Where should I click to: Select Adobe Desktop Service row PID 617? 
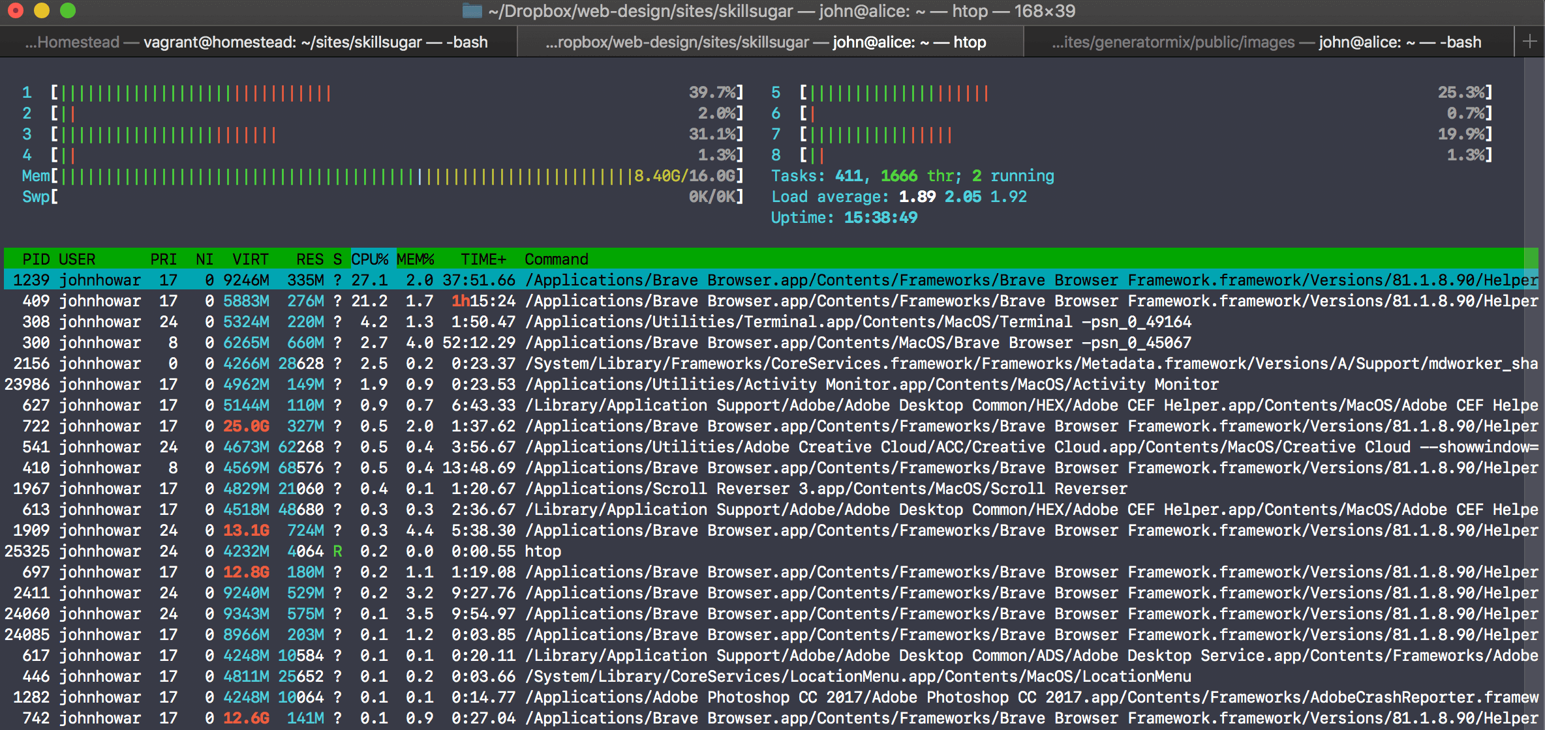tap(771, 656)
